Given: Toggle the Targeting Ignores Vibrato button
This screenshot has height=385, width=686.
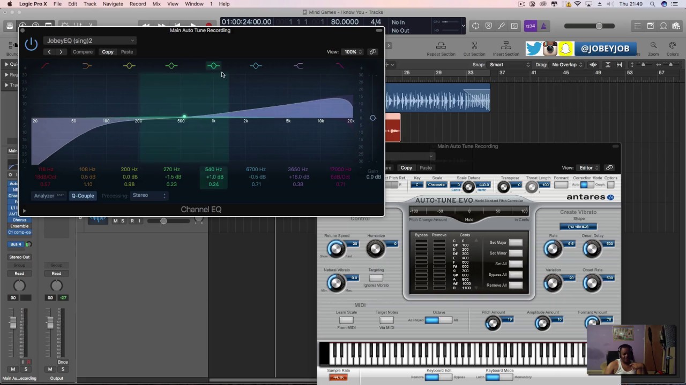Looking at the screenshot, I should tap(376, 278).
